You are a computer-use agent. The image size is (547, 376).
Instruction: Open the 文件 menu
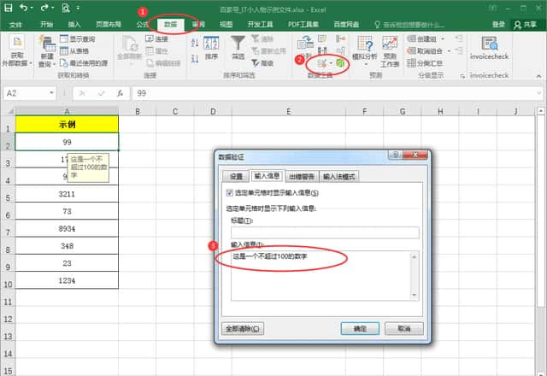(x=15, y=25)
